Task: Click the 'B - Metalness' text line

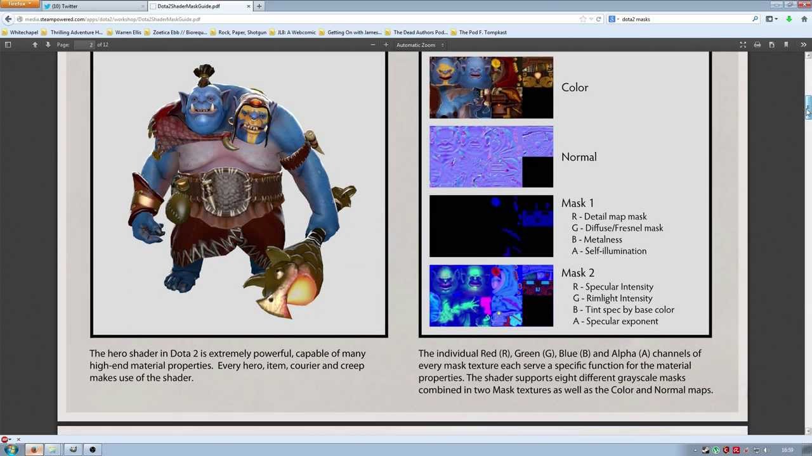Action: (597, 239)
